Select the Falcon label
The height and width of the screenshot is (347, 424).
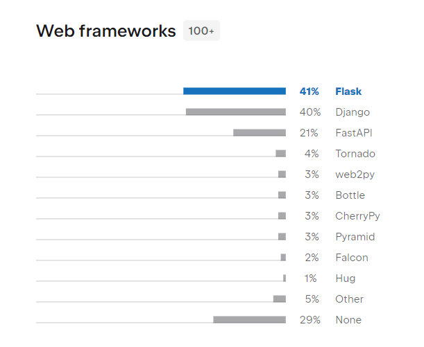point(352,258)
